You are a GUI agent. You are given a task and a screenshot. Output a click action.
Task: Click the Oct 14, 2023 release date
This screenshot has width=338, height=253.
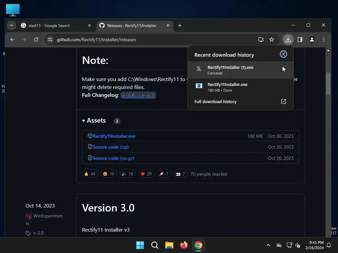[40, 206]
